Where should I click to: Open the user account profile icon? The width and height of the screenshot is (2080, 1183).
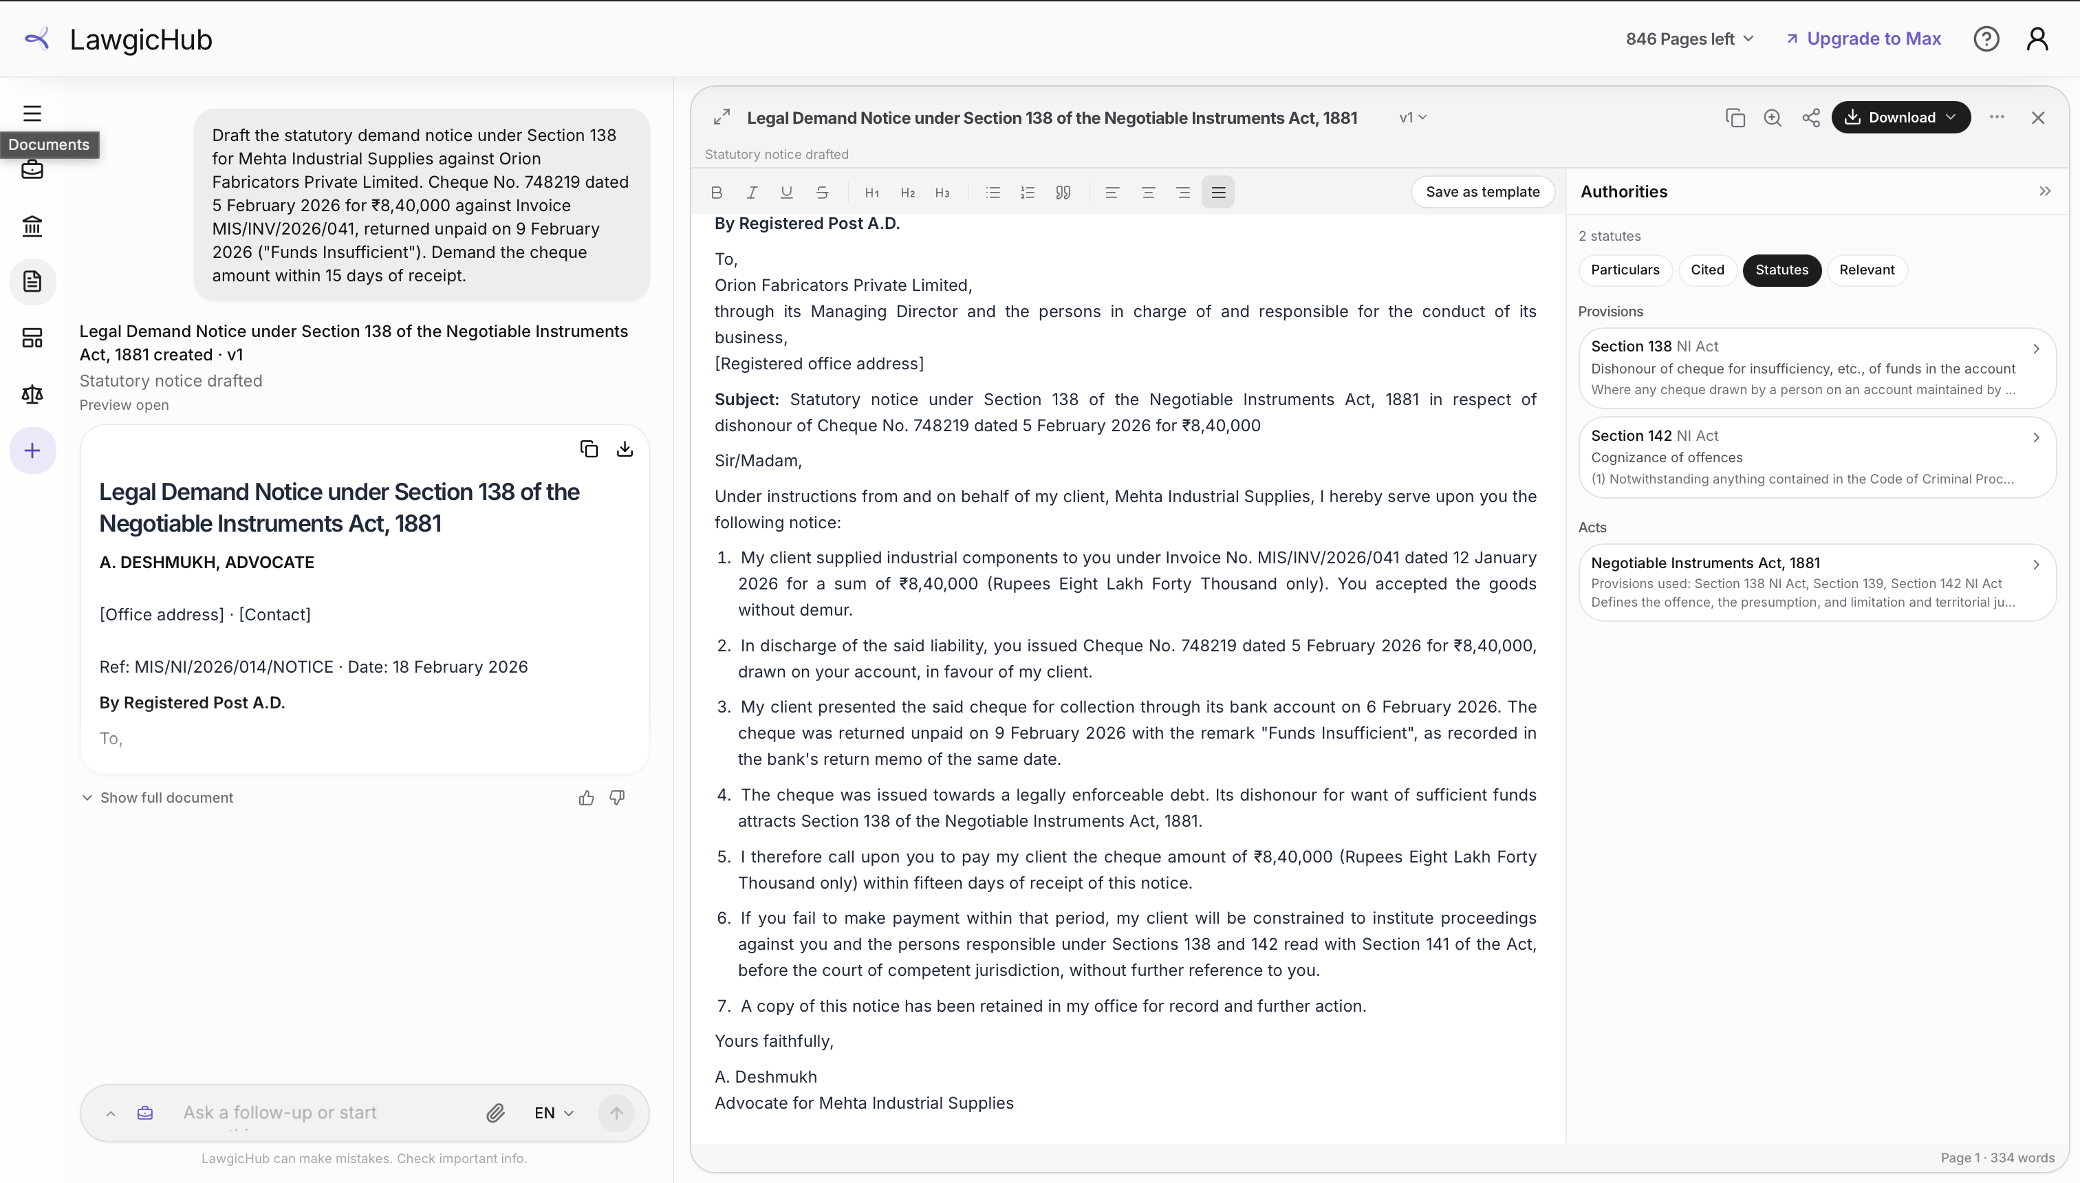[2038, 39]
